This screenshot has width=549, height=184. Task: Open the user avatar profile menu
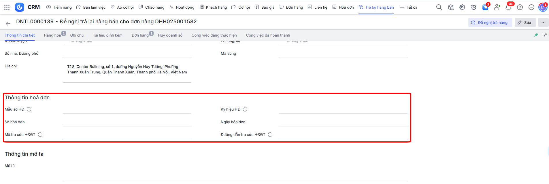click(x=543, y=7)
